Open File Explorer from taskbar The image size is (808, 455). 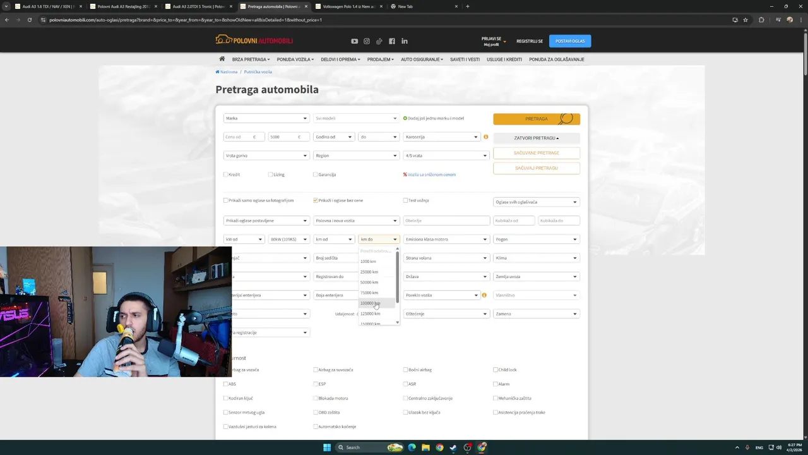point(425,447)
